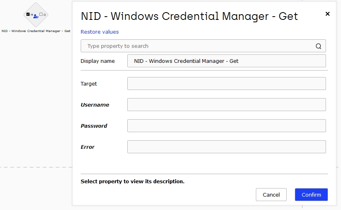Viewport: 341px width, 210px height.
Task: Click the Target property label
Action: (x=89, y=84)
